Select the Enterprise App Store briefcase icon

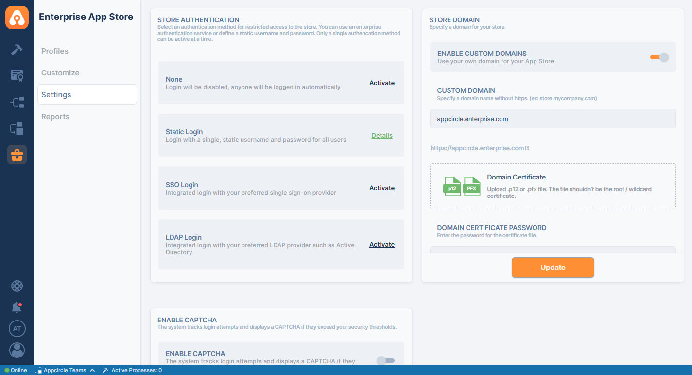[x=17, y=155]
